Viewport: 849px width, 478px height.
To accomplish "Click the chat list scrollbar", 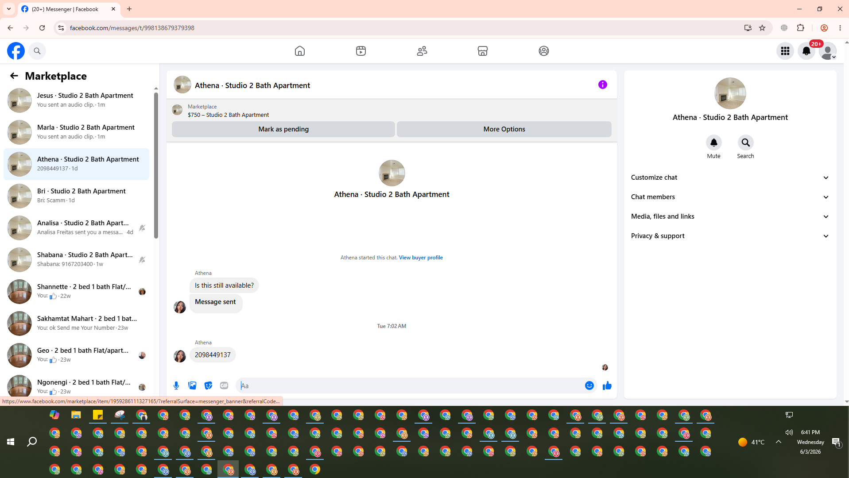I will tap(156, 166).
